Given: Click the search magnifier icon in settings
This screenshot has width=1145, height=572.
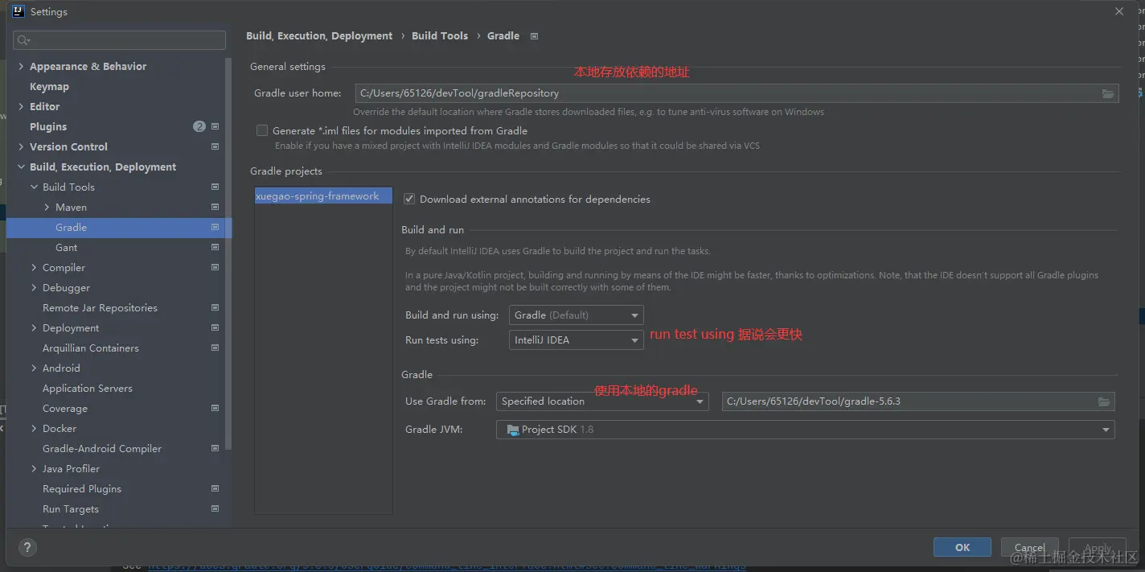Looking at the screenshot, I should click(23, 40).
